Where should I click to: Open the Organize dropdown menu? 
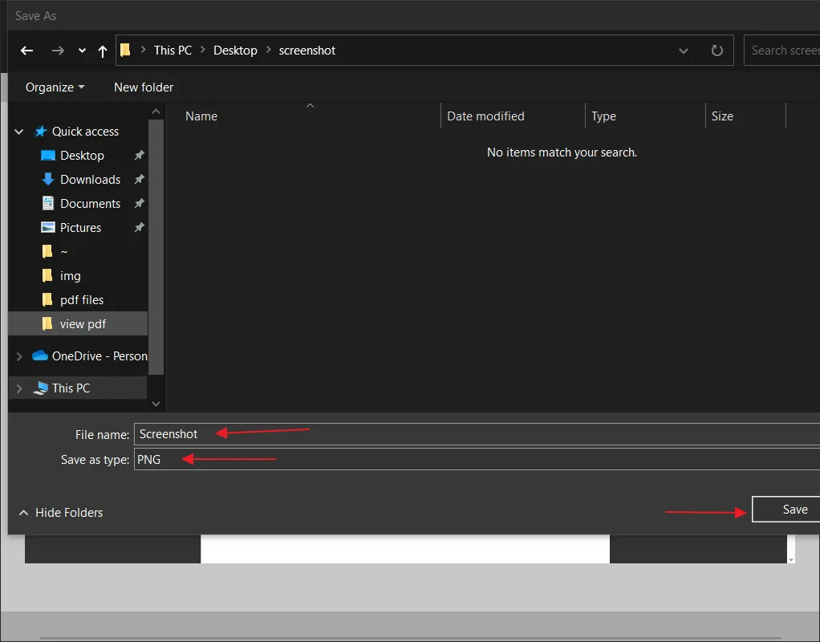tap(54, 87)
